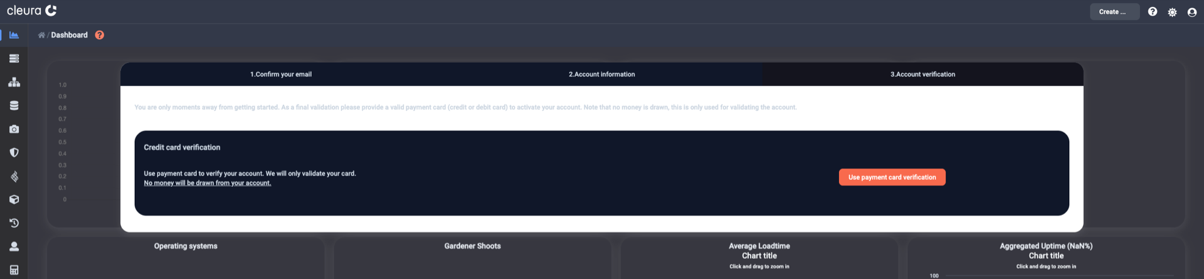Toggle the sun theme icon
The height and width of the screenshot is (279, 1204).
(x=1172, y=12)
